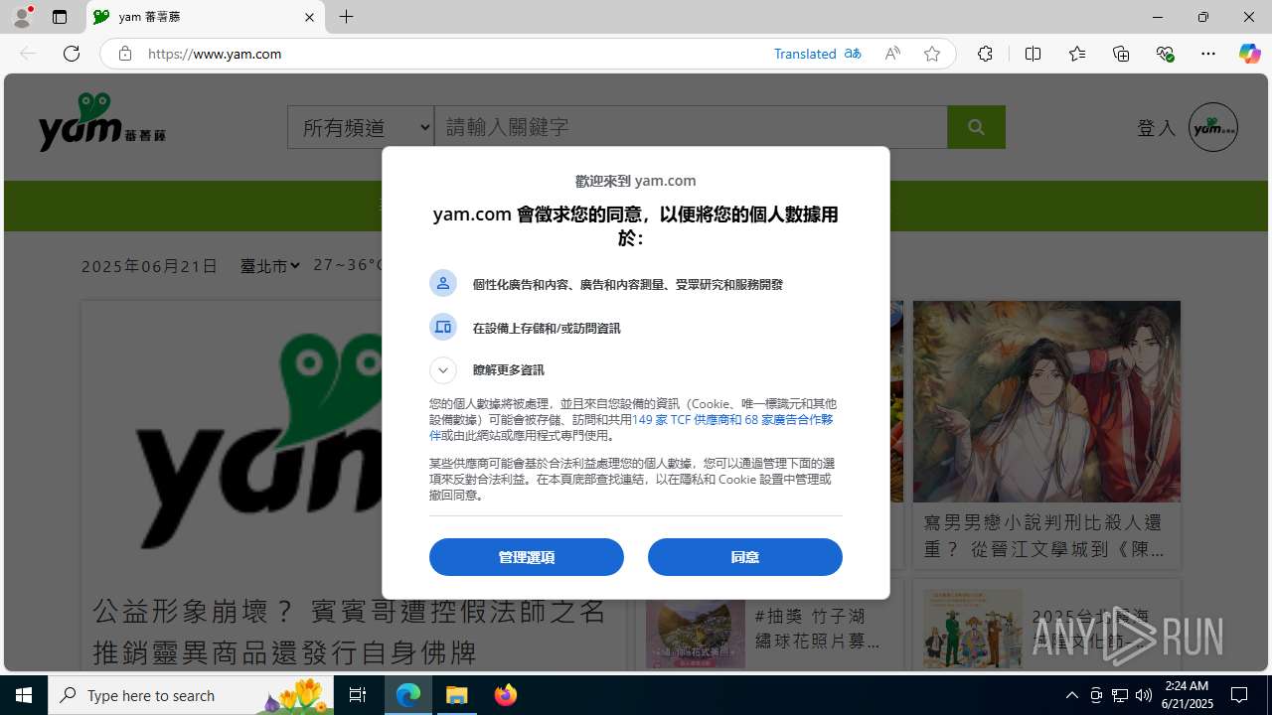The image size is (1272, 715).
Task: Open the tab actions menu icon
Action: tap(60, 17)
